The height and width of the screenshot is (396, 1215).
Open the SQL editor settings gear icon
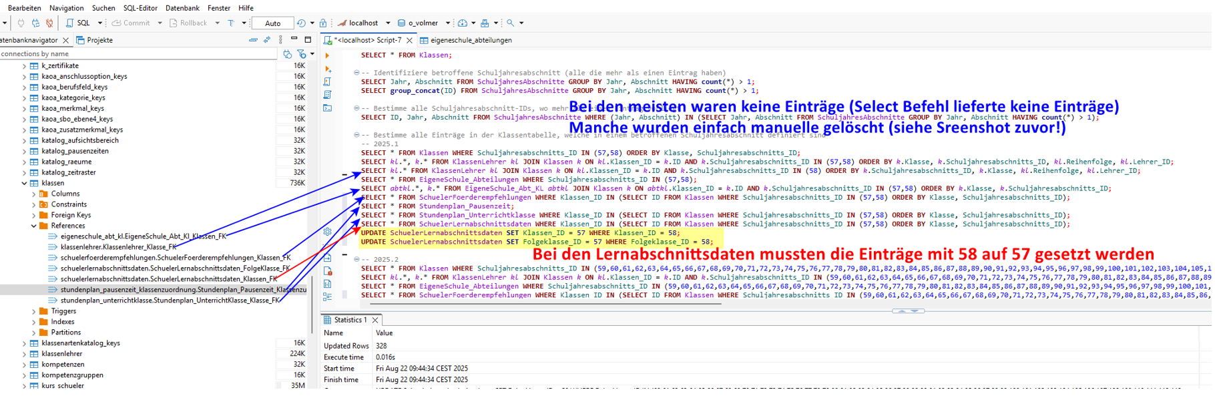coord(327,232)
